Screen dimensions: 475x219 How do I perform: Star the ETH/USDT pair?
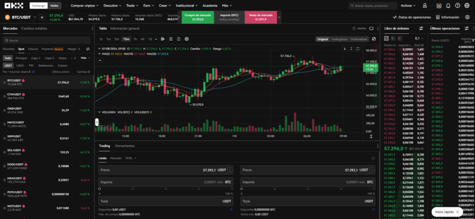point(4,97)
